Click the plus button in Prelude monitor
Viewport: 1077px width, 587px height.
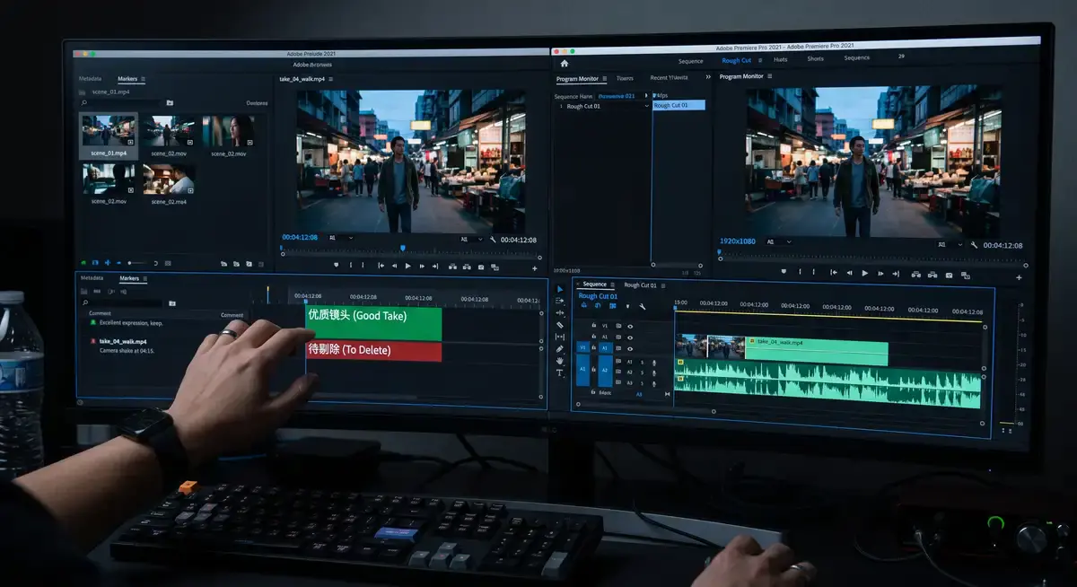(535, 268)
